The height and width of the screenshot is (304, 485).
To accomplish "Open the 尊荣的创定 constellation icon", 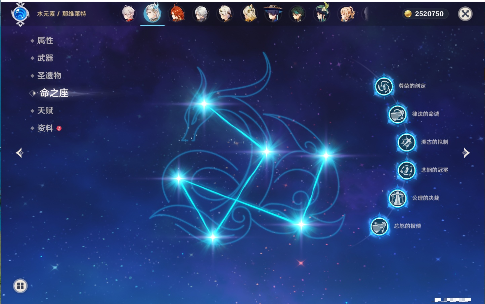I will pyautogui.click(x=384, y=86).
